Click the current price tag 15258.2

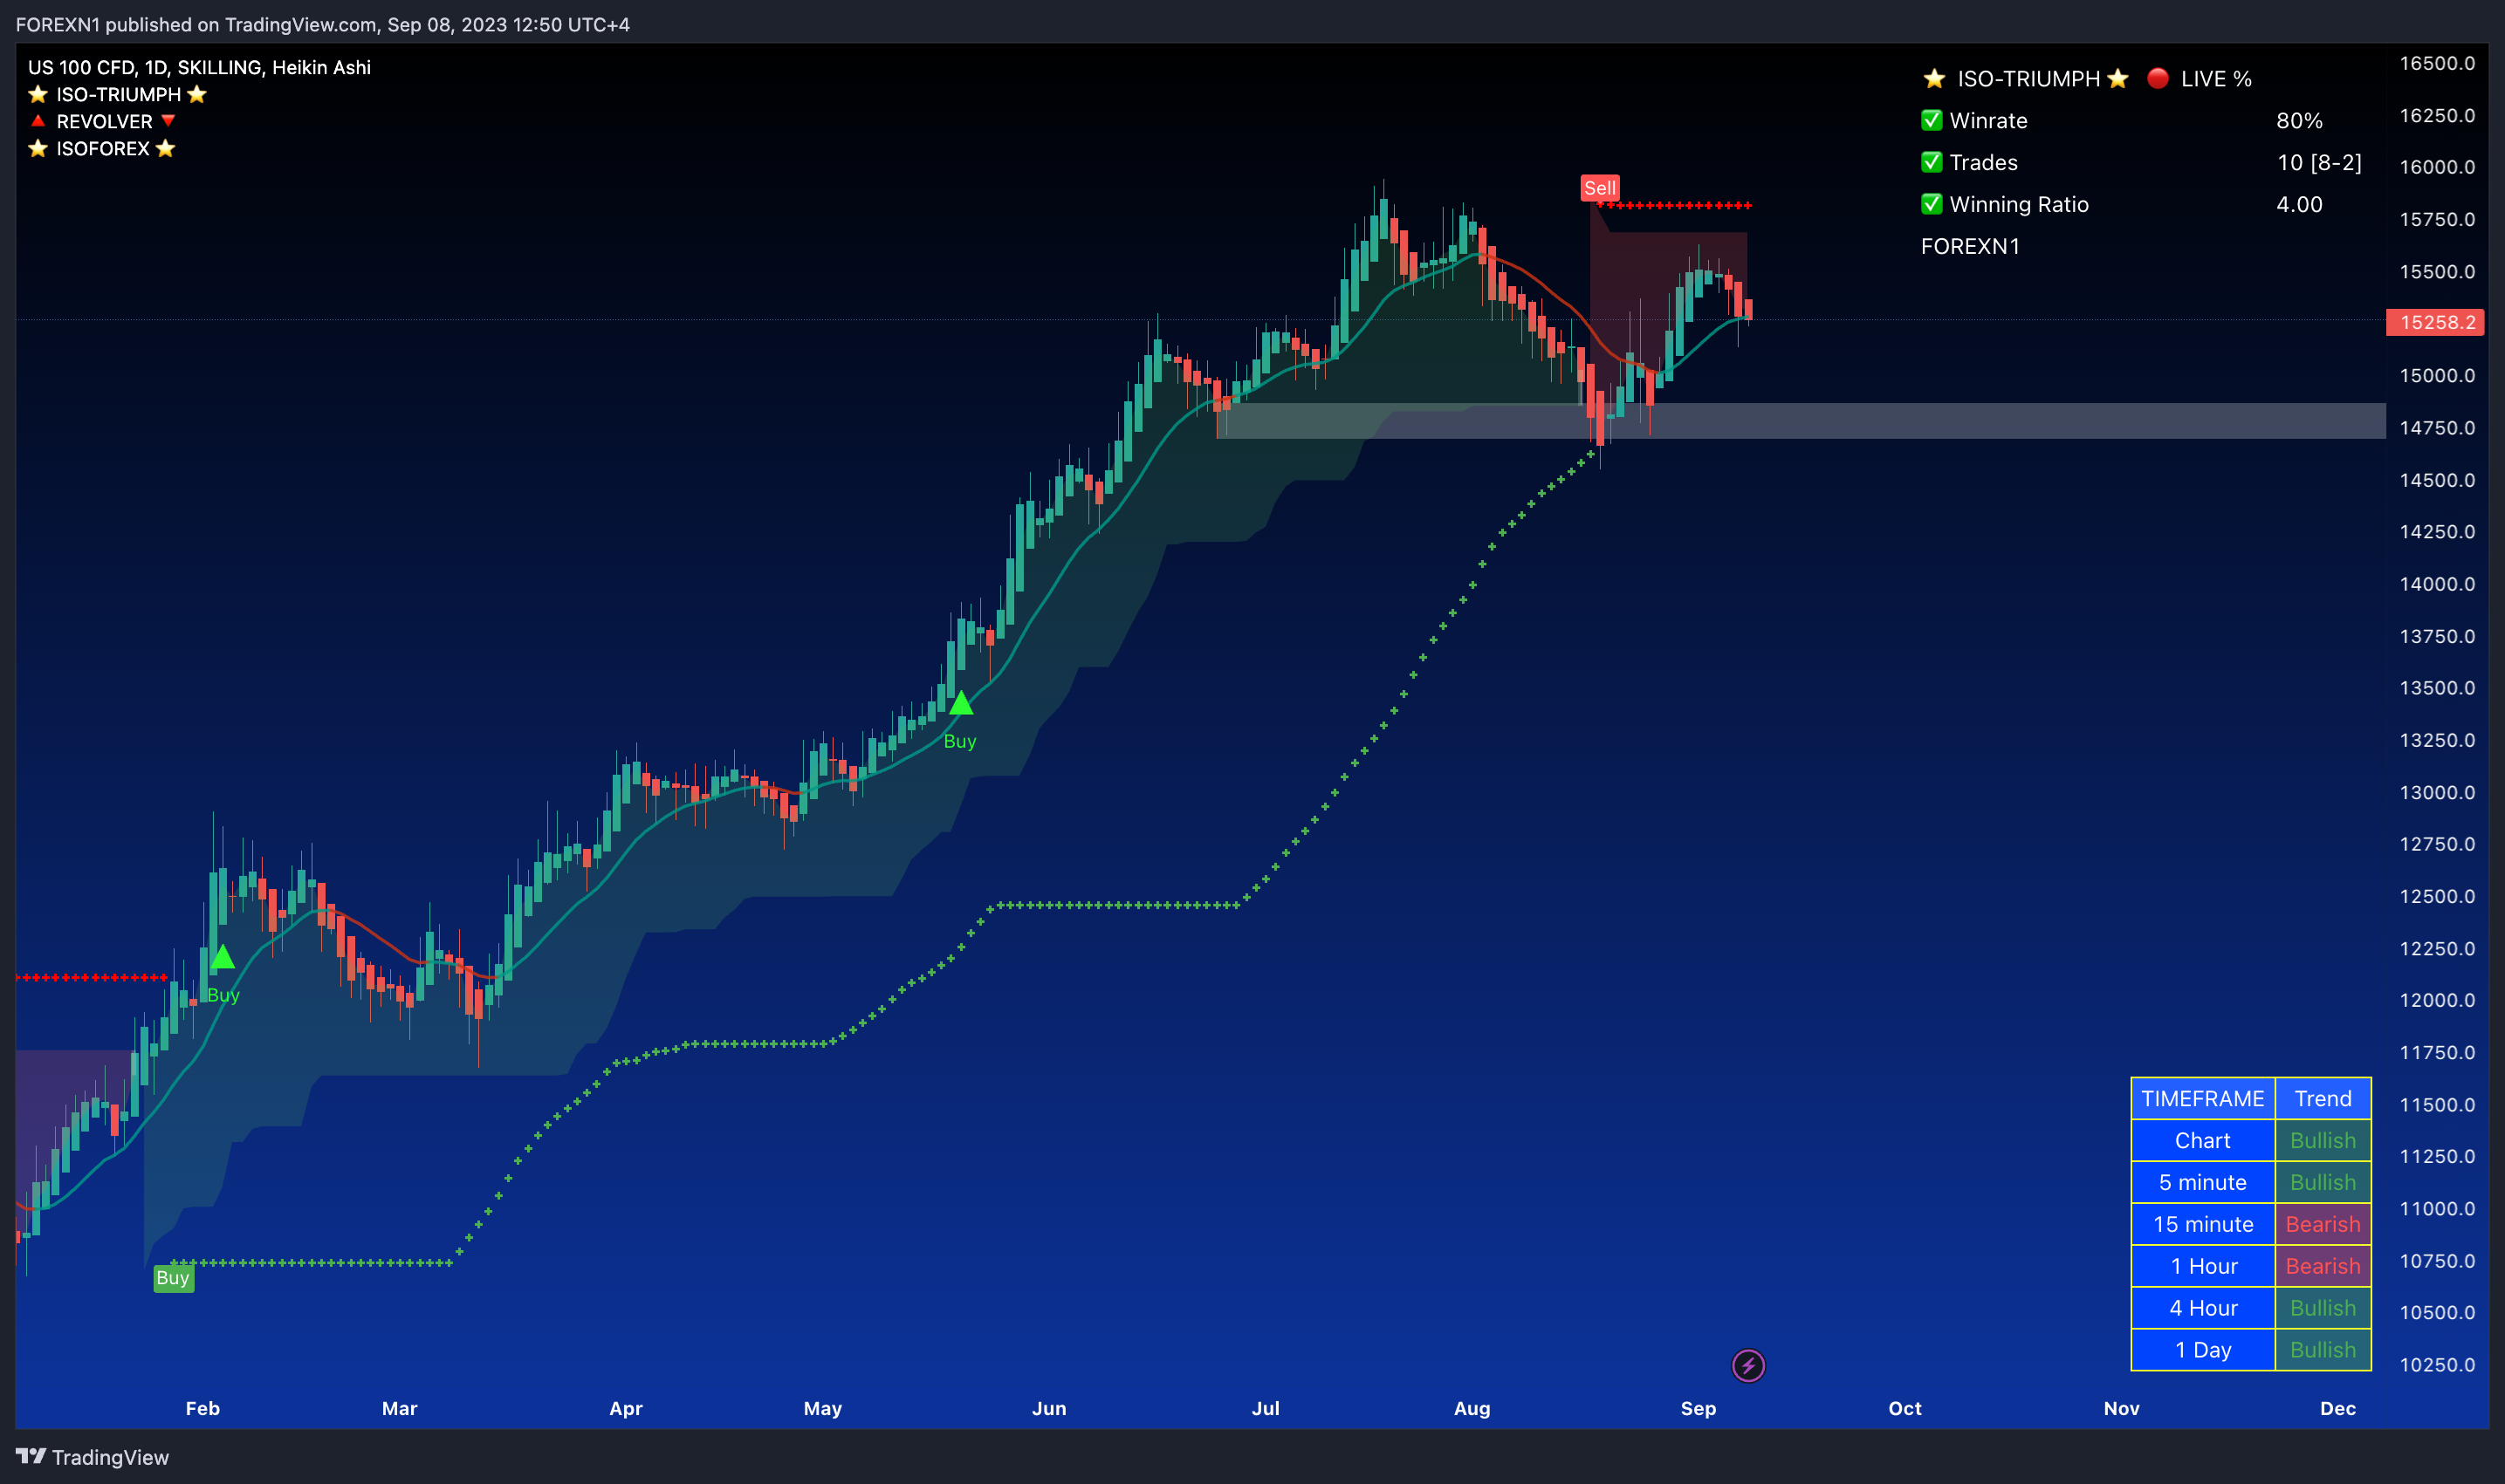point(2435,322)
